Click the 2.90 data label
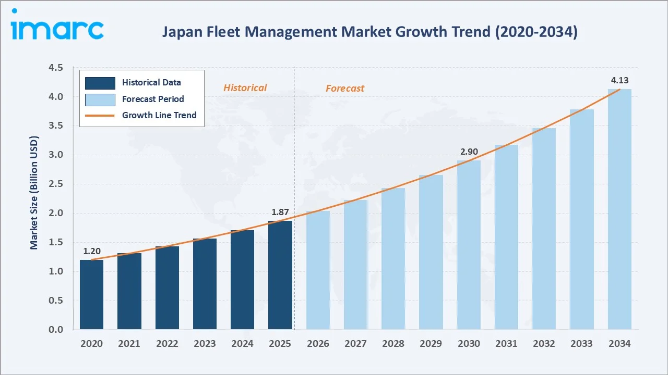This screenshot has width=668, height=375. coord(469,152)
